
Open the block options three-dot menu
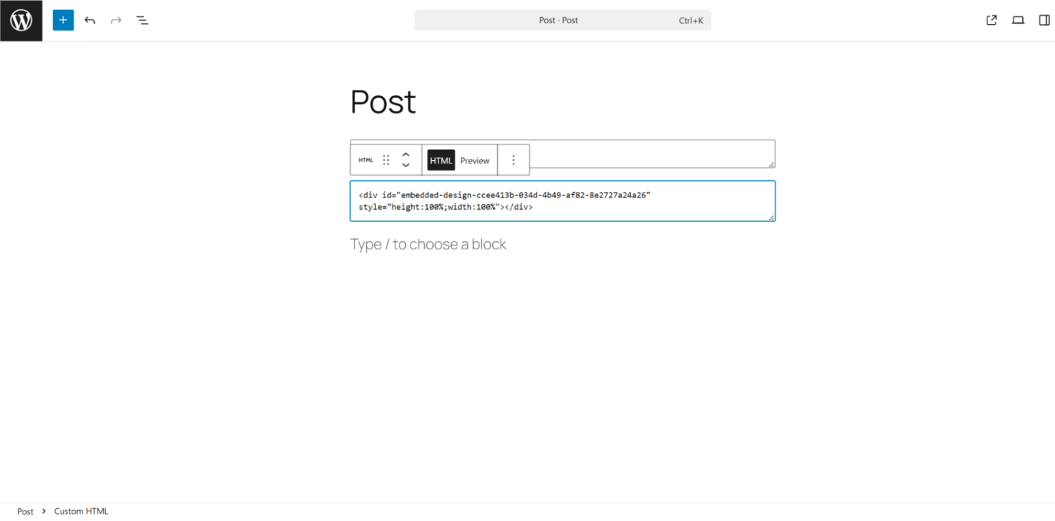[514, 160]
